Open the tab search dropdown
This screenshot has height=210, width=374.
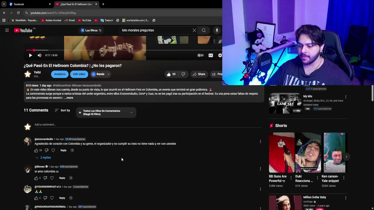tap(4, 4)
